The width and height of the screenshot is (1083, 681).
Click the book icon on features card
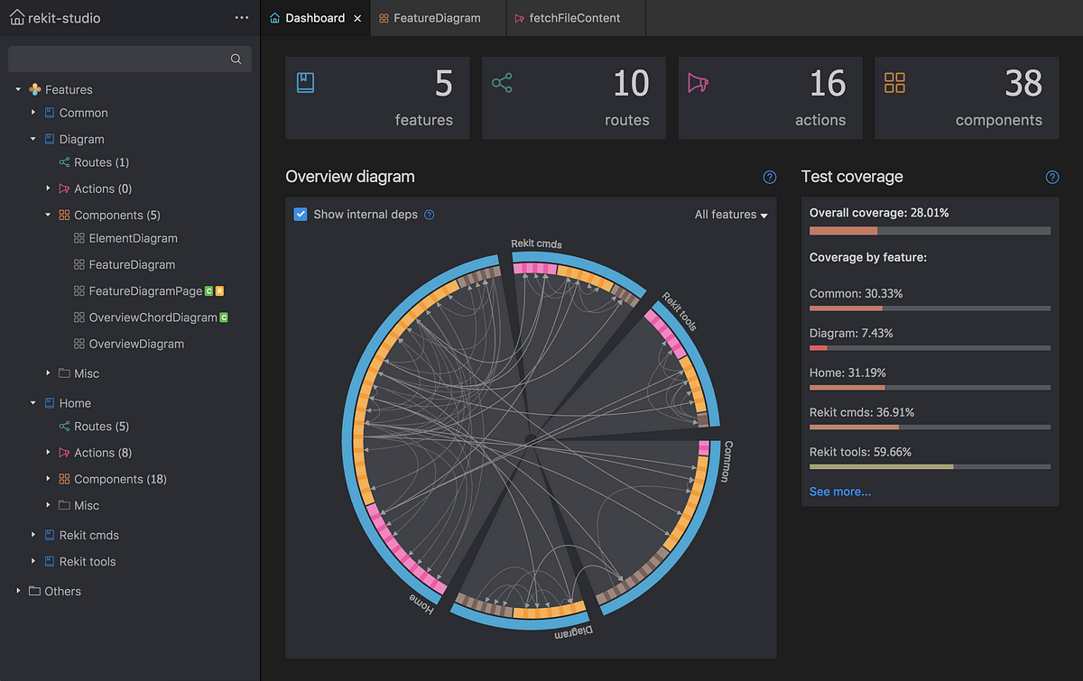[305, 83]
